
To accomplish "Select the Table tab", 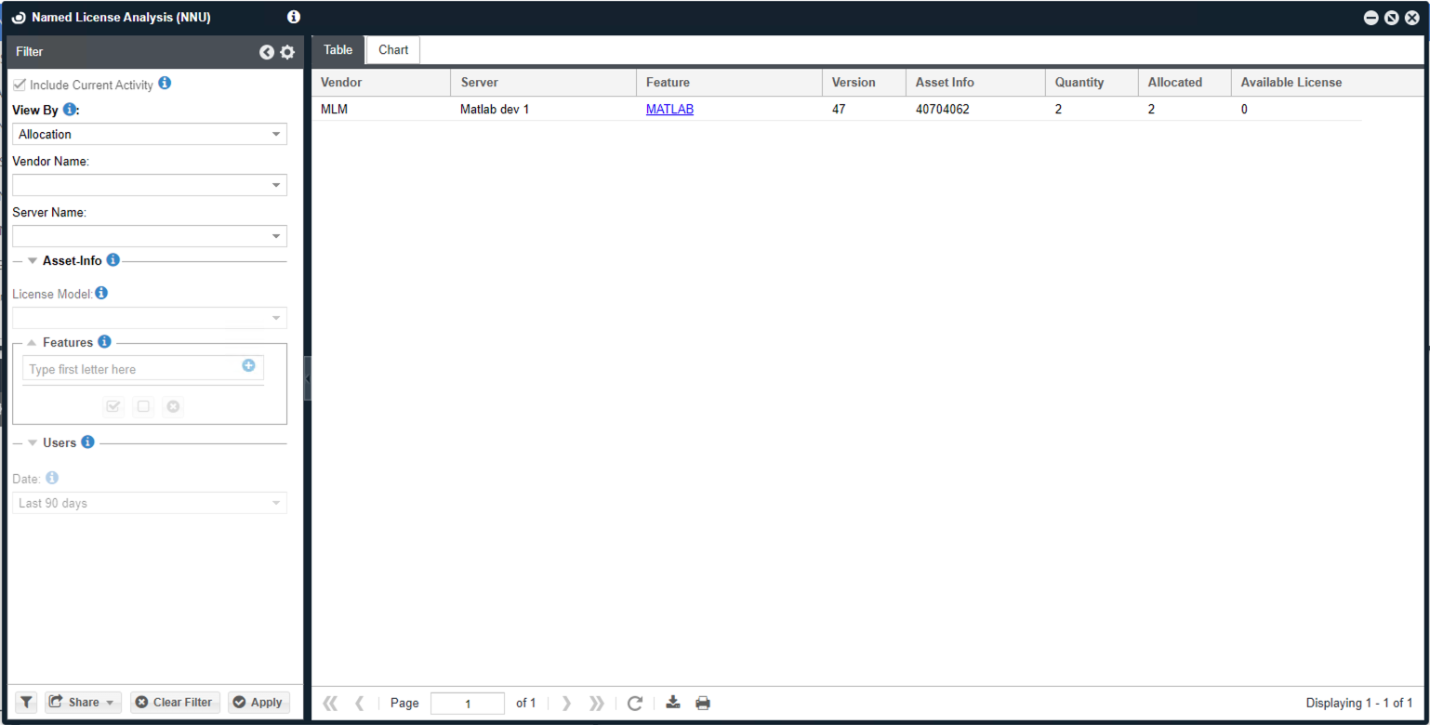I will tap(338, 50).
